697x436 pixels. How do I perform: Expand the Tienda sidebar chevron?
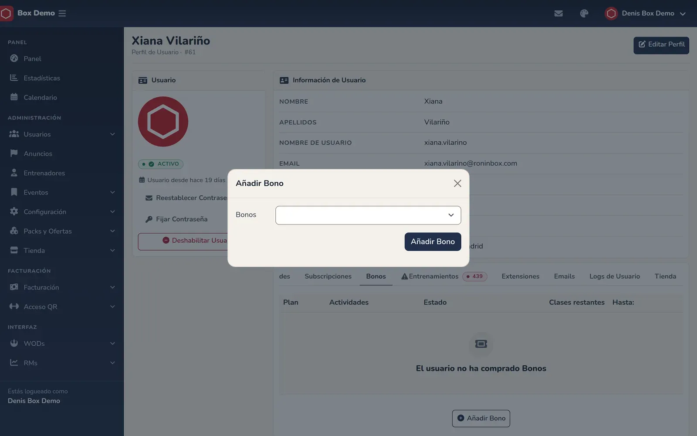pos(112,250)
